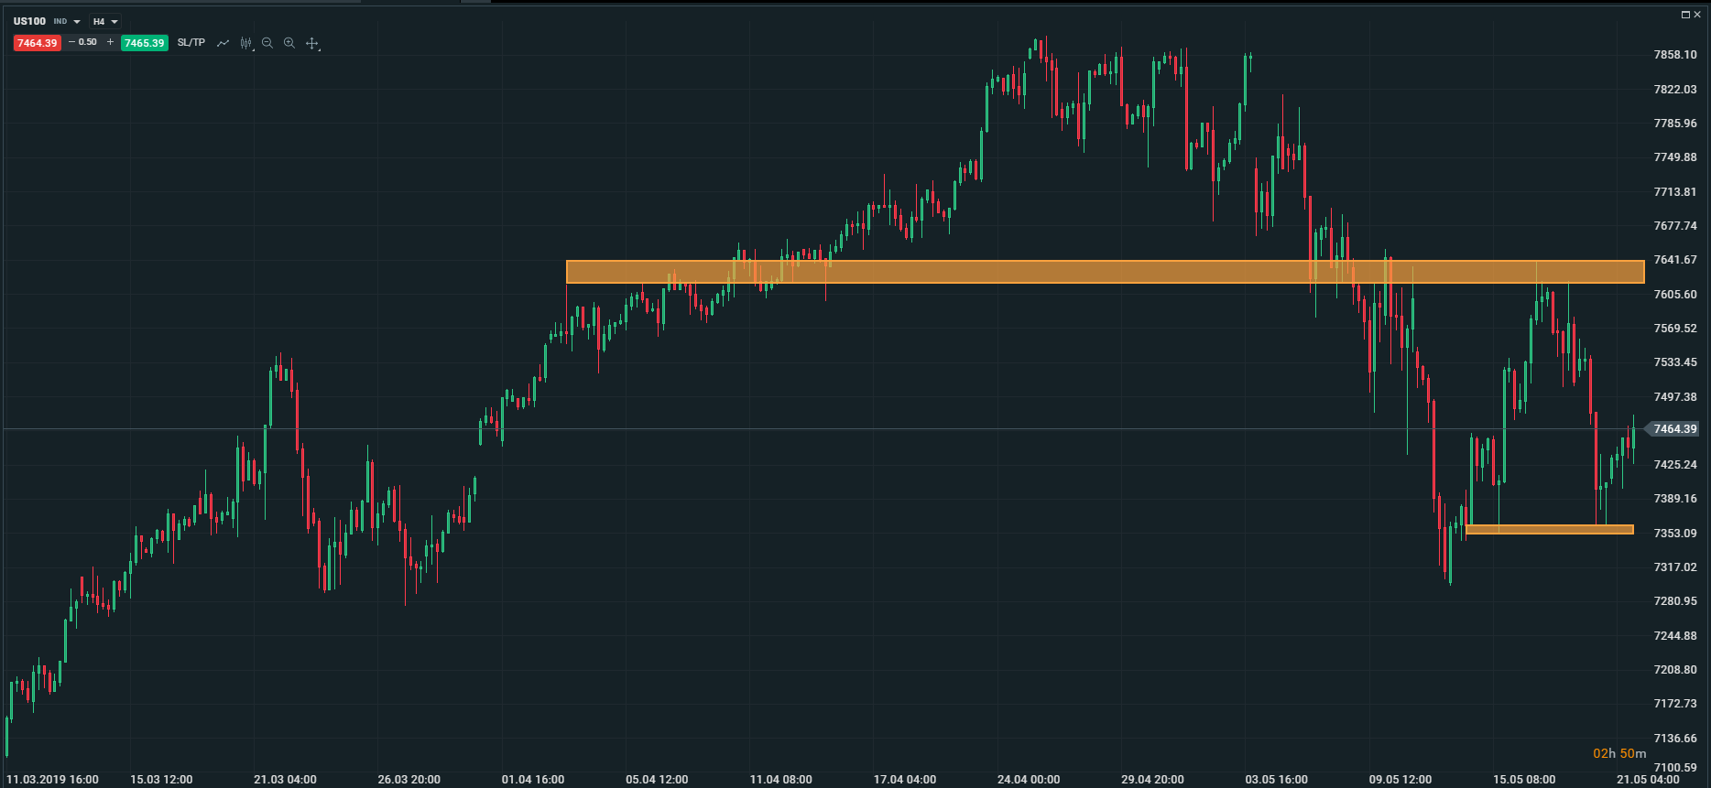Click the current price label 7464.39 on axis
The width and height of the screenshot is (1711, 788).
click(1674, 429)
